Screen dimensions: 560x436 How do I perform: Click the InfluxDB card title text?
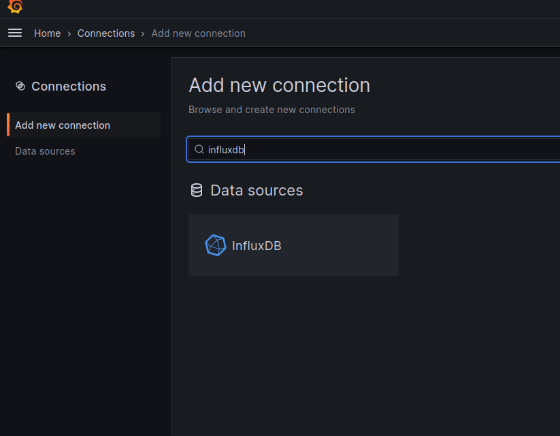pos(257,246)
